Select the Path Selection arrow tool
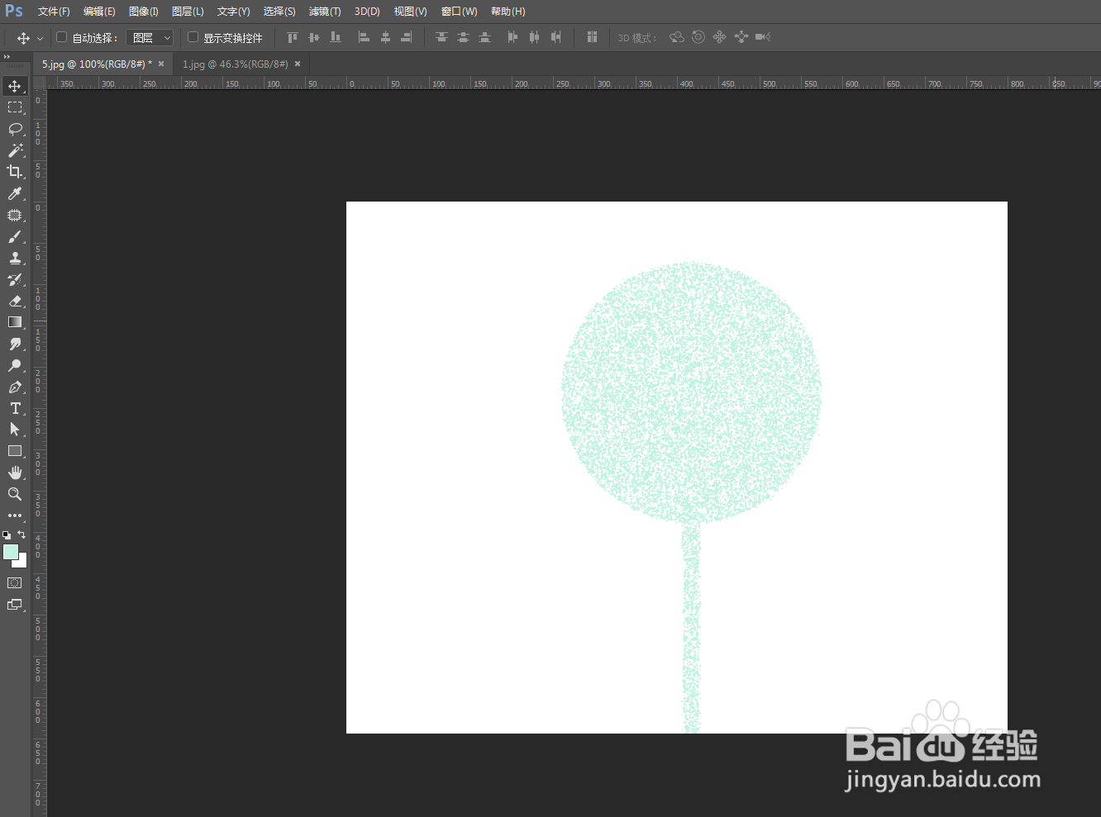Image resolution: width=1101 pixels, height=817 pixels. tap(15, 430)
